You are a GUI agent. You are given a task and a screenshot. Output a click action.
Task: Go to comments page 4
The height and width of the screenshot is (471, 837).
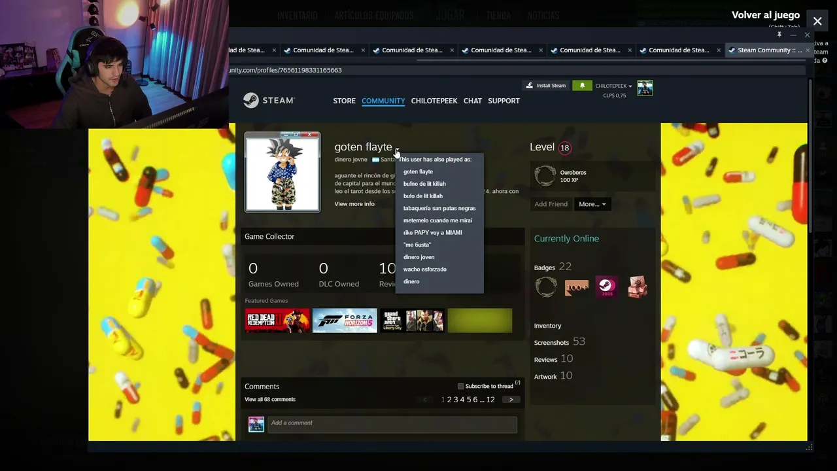tap(462, 400)
